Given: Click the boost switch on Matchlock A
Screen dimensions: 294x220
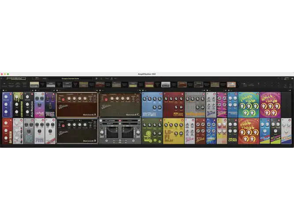Looking at the screenshot, I should pyautogui.click(x=91, y=99).
